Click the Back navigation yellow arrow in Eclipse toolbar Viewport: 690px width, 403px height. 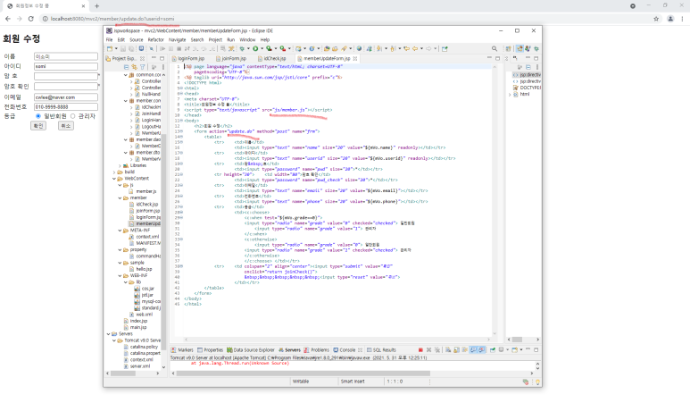(x=414, y=49)
